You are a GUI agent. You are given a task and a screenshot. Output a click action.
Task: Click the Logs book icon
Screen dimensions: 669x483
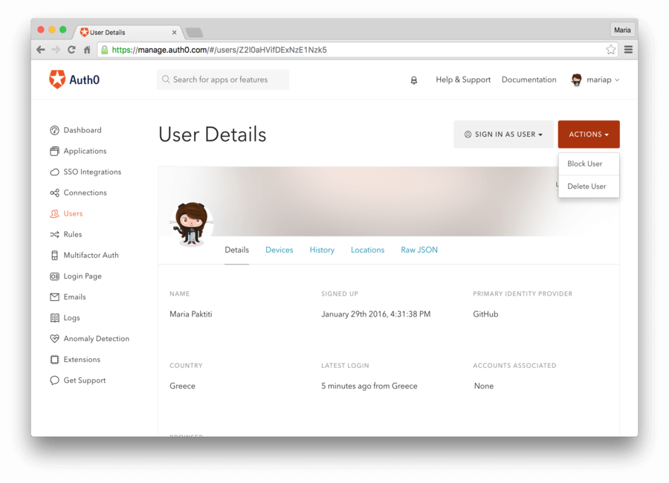tap(54, 318)
